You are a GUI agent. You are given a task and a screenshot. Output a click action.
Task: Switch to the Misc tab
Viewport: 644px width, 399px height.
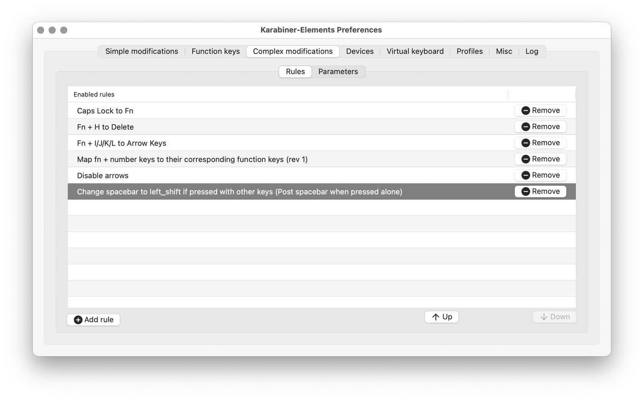coord(504,51)
